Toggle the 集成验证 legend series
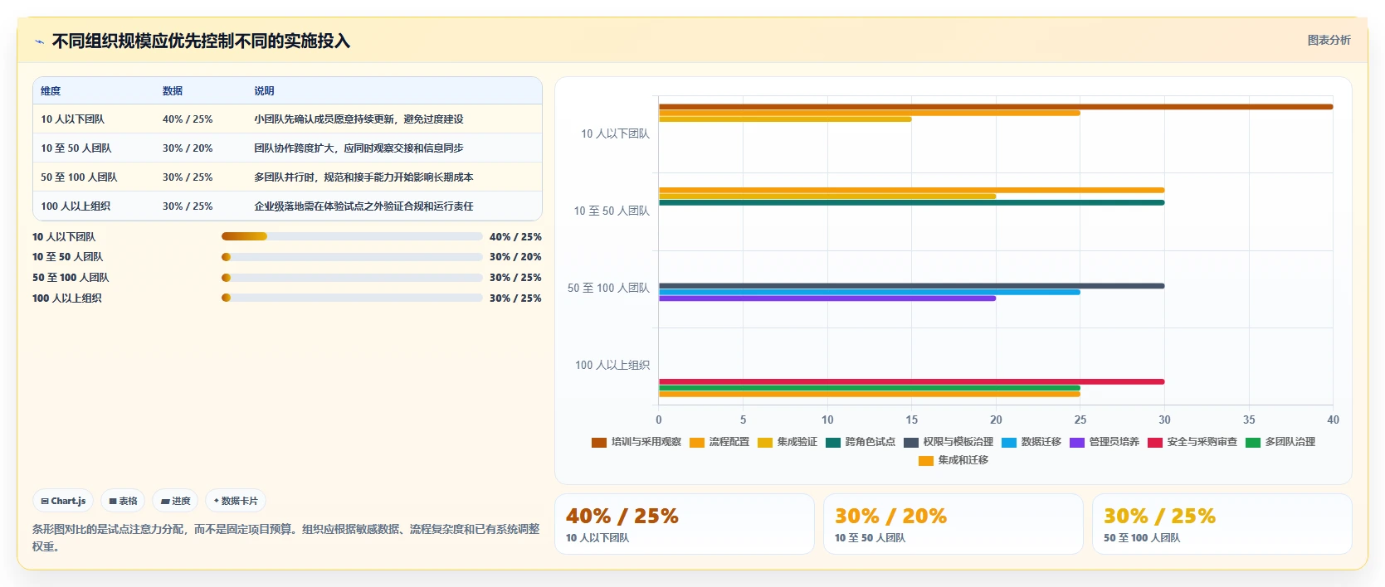This screenshot has height=587, width=1385. 787,442
